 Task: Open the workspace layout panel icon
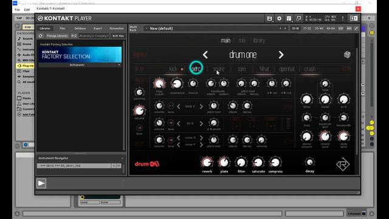pos(289,18)
